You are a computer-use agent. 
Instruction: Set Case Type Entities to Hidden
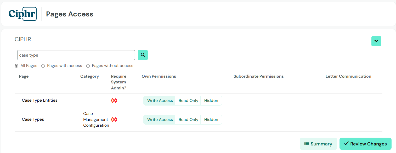(x=211, y=101)
